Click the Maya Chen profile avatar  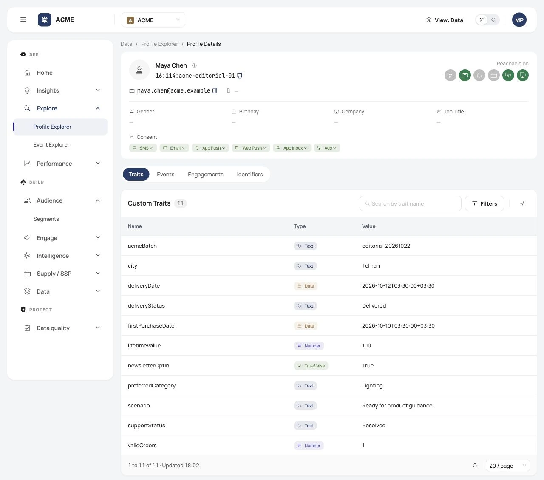point(139,70)
